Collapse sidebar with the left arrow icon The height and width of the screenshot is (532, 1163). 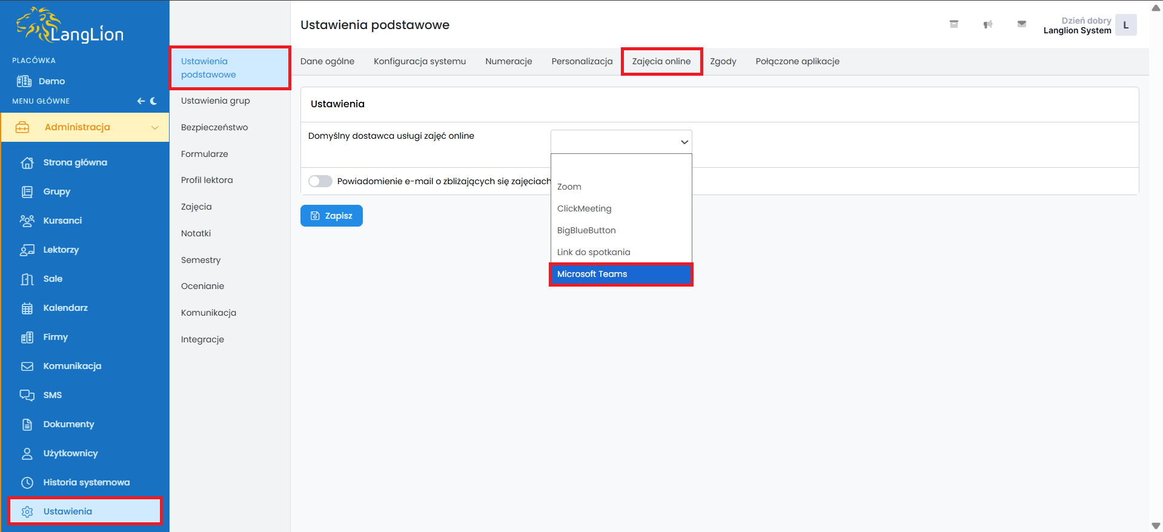click(141, 101)
